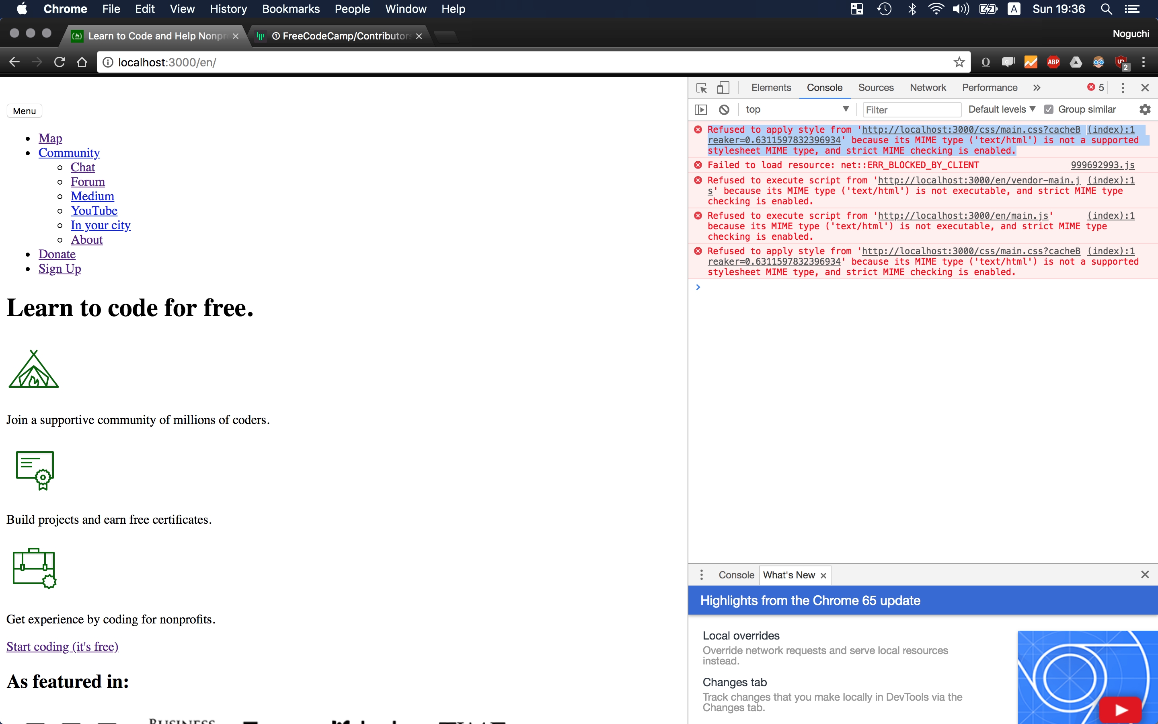
Task: Open the DevTools three-dot customize menu
Action: (1123, 88)
